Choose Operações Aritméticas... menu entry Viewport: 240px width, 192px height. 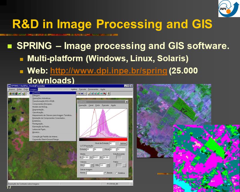pos(53,98)
